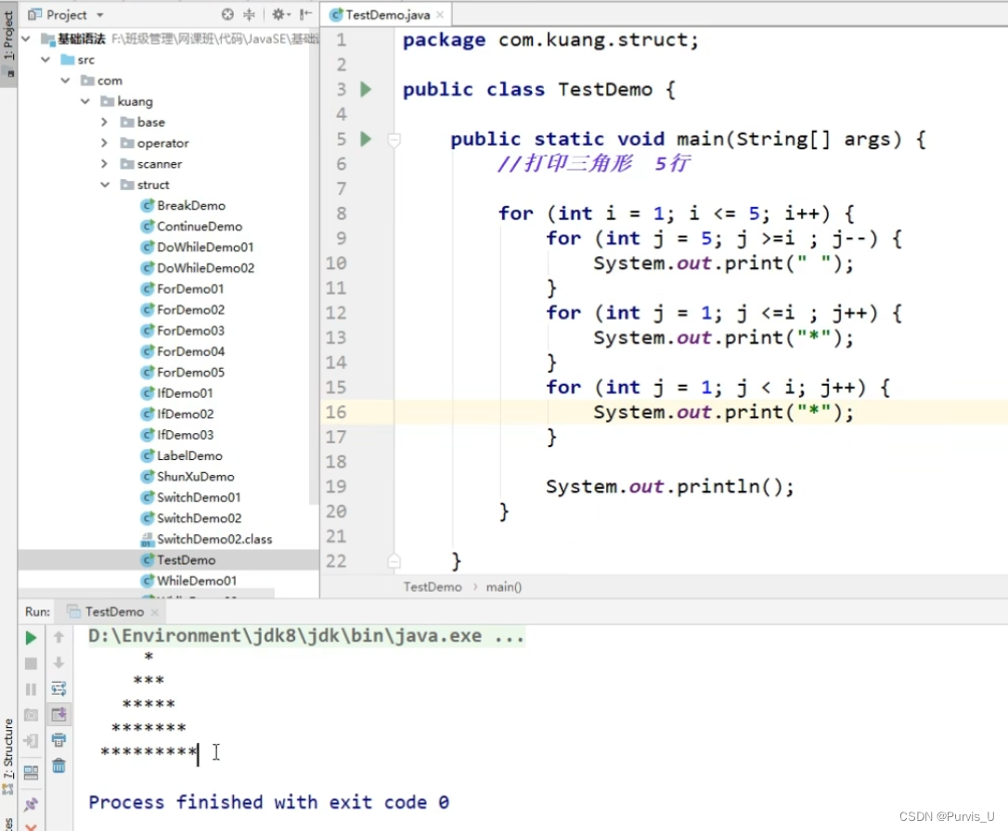Click the up arrow in Run panel
This screenshot has width=1008, height=831.
click(x=58, y=636)
